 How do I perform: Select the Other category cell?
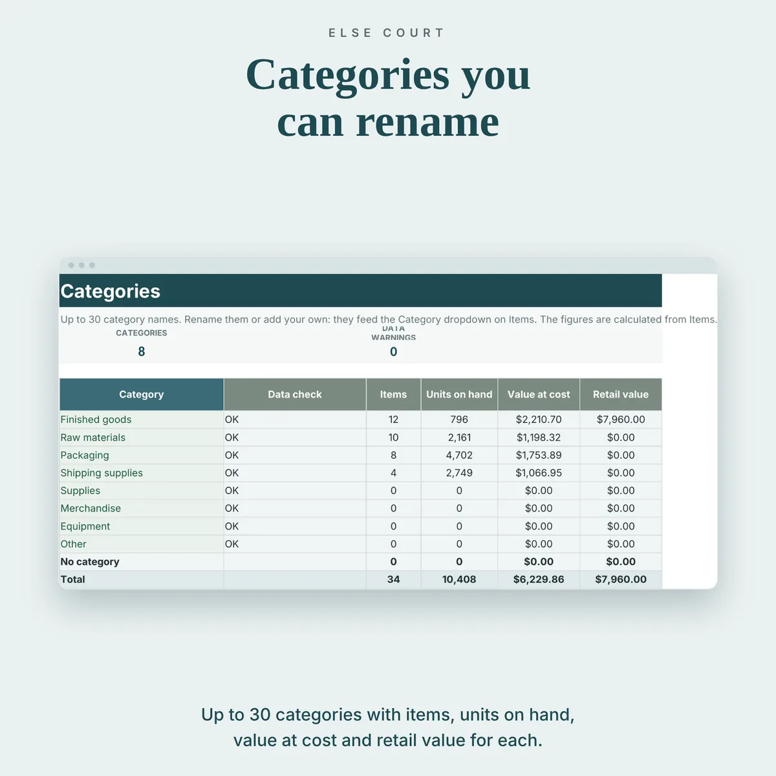(x=141, y=544)
